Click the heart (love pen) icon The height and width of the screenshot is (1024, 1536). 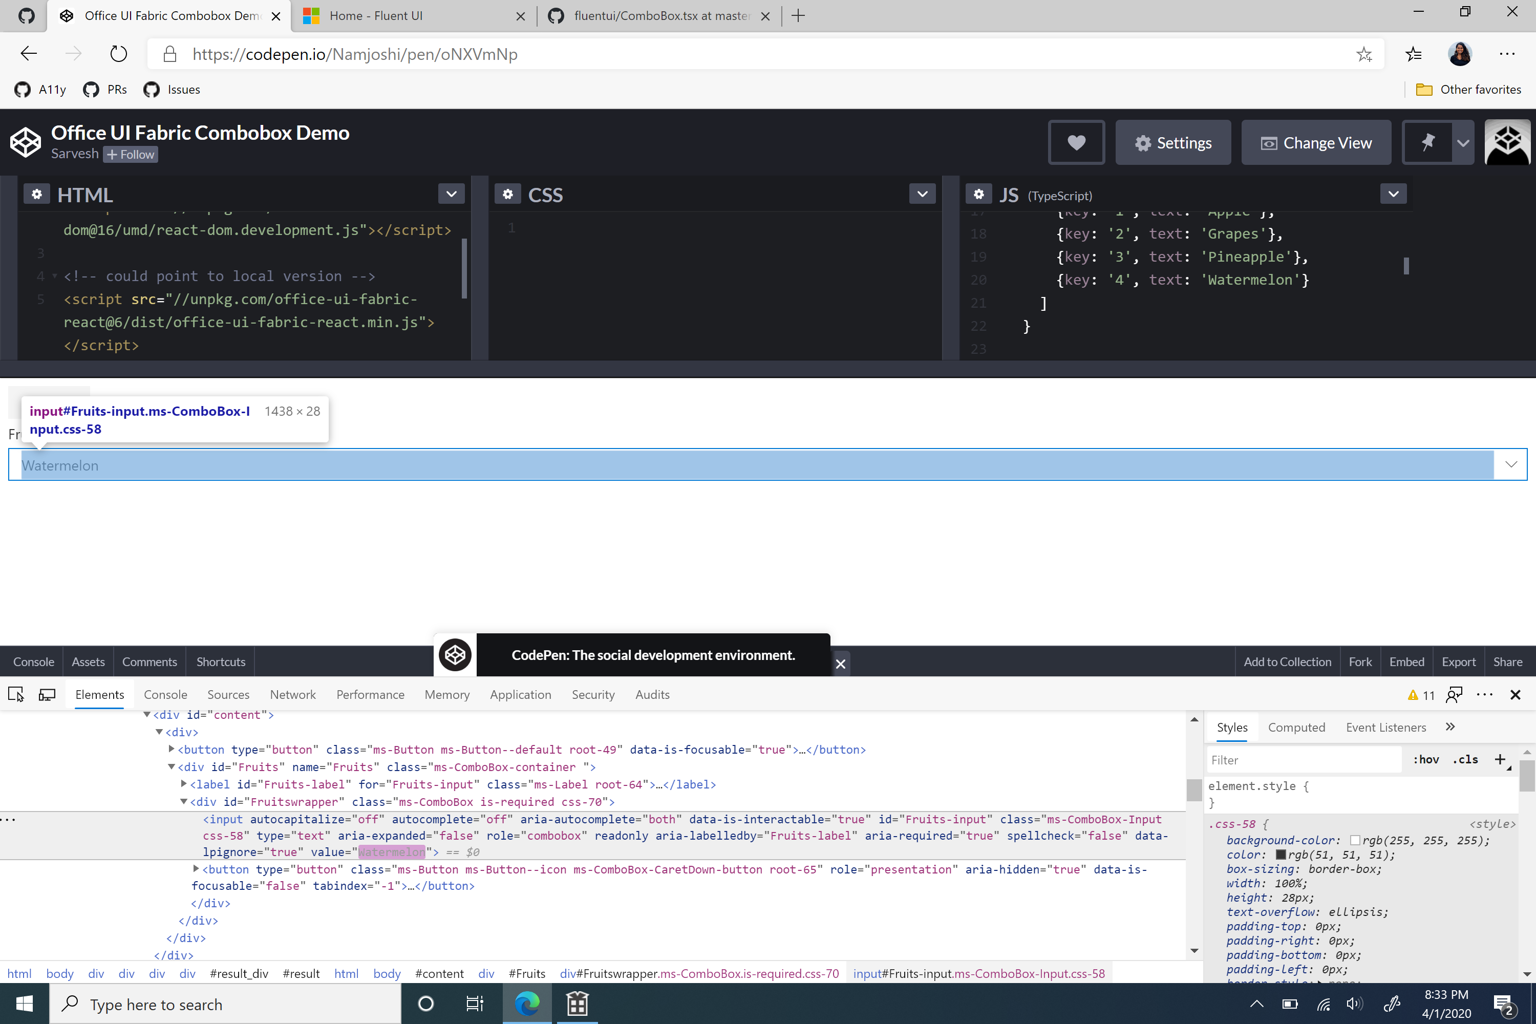[1076, 142]
